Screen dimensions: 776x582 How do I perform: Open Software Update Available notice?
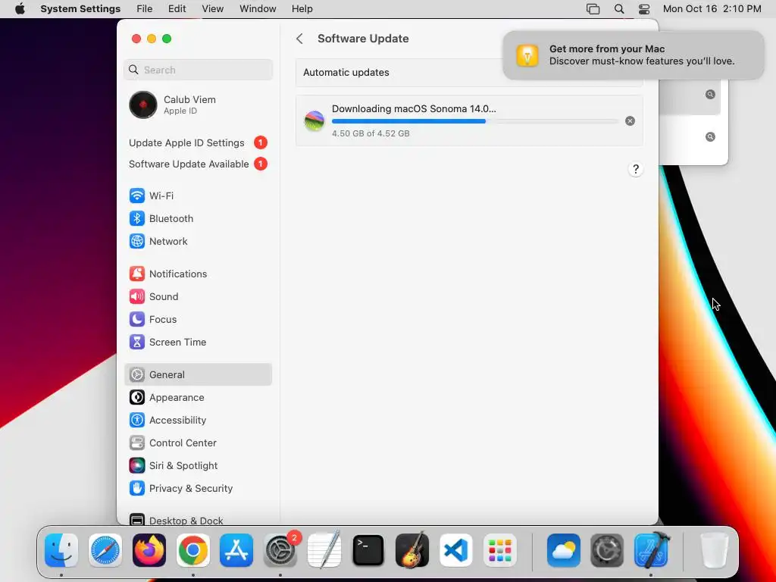(x=198, y=164)
